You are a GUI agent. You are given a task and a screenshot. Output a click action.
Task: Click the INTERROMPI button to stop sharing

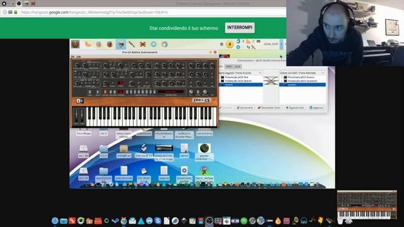(x=240, y=28)
